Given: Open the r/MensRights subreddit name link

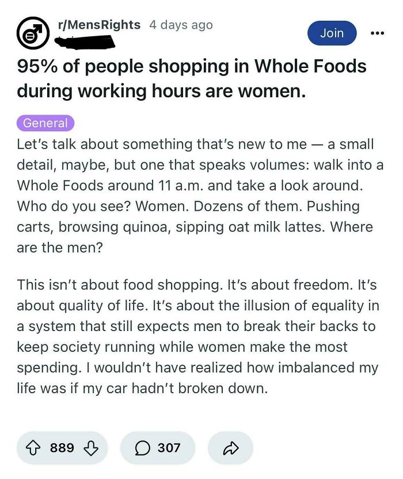Looking at the screenshot, I should (100, 25).
